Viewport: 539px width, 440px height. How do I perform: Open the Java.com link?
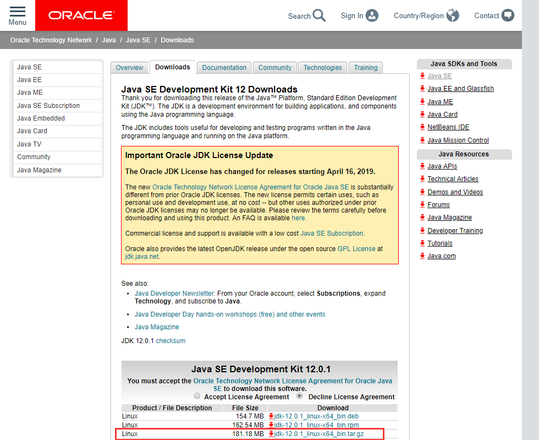442,256
